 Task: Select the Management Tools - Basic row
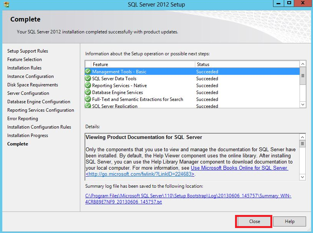click(x=192, y=71)
